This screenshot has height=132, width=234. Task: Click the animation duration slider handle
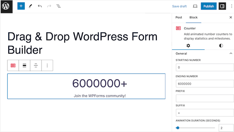(x=178, y=128)
